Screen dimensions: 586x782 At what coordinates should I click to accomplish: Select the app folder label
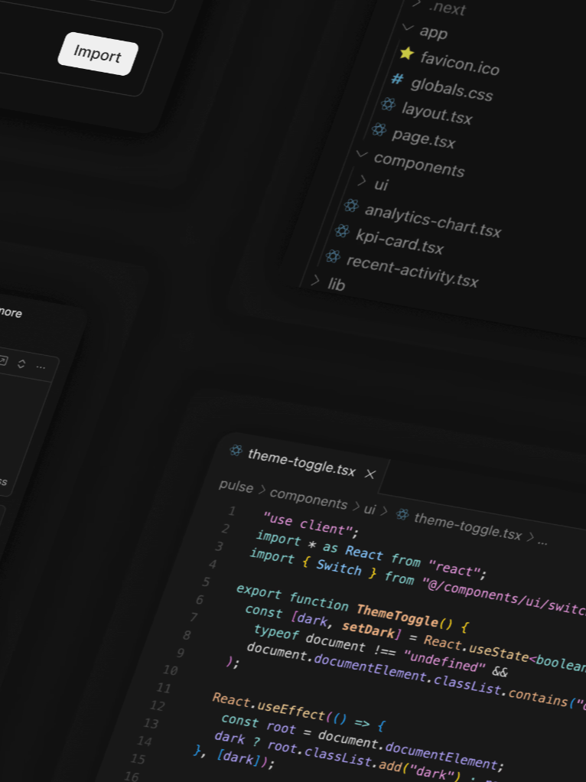pyautogui.click(x=433, y=32)
